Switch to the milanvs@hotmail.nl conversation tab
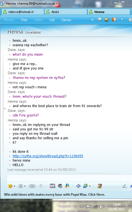The image size is (132, 212). tap(23, 12)
